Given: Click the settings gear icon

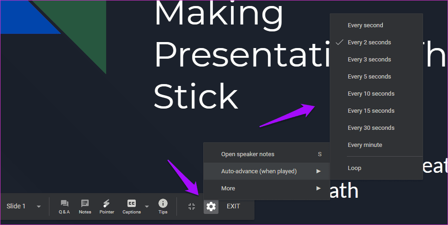Looking at the screenshot, I should [x=211, y=207].
